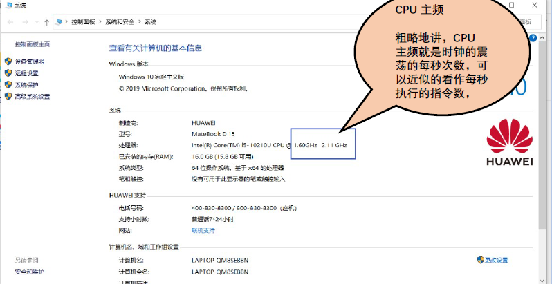Image resolution: width=552 pixels, height=284 pixels.
Task: Select the computer name value beside 计算机名
Action: point(220,261)
